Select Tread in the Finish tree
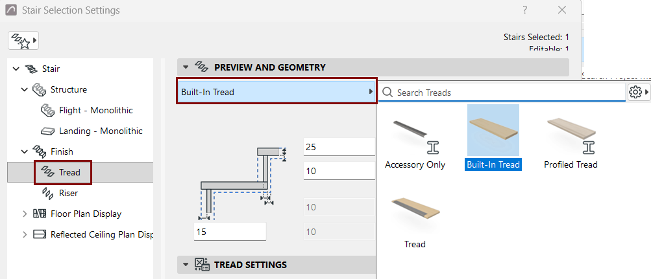Image resolution: width=651 pixels, height=279 pixels. [x=69, y=172]
